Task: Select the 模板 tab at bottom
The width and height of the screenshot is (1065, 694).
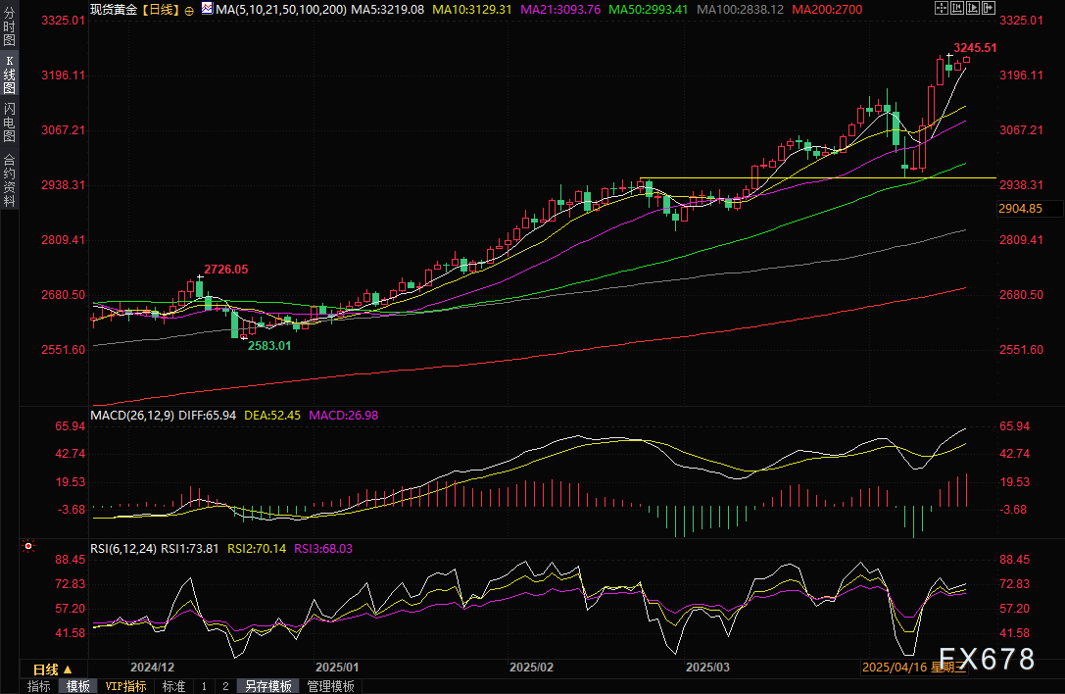Action: tap(77, 686)
